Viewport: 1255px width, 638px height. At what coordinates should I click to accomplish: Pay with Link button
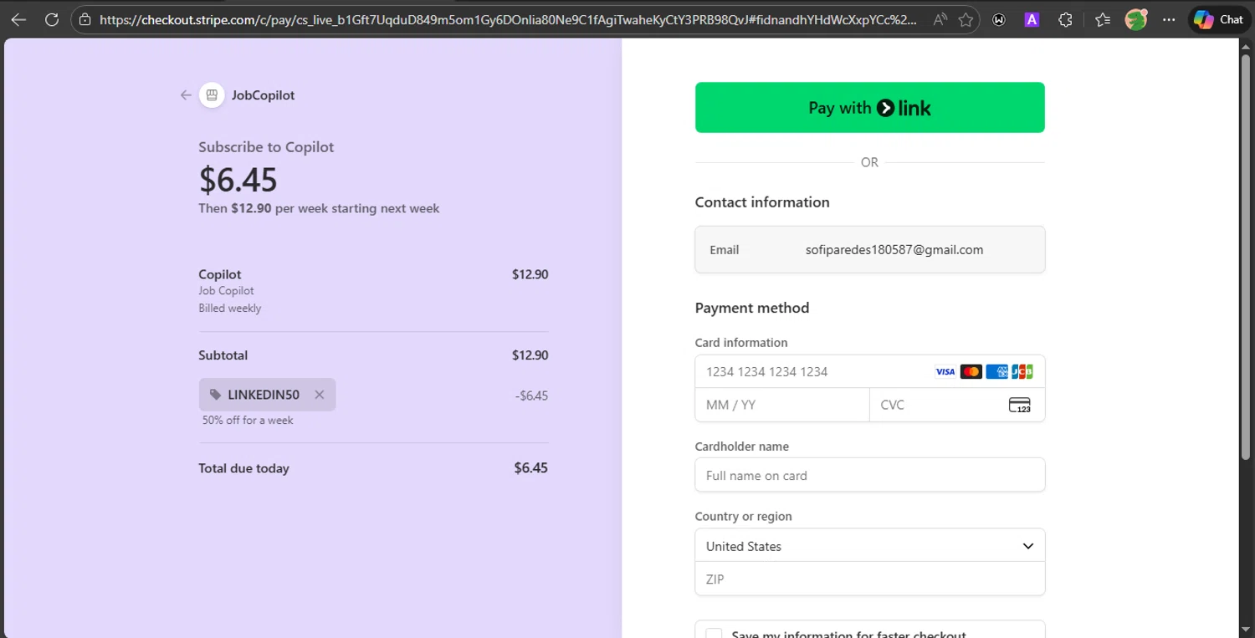870,107
